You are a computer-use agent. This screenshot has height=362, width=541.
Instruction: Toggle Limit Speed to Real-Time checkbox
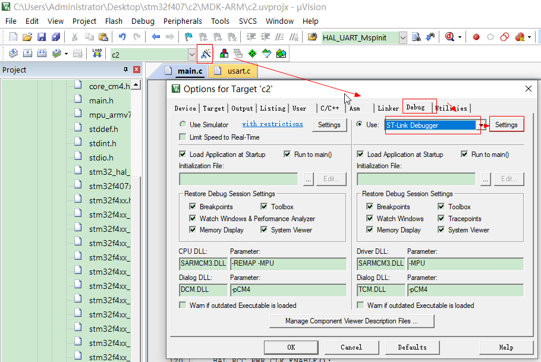coord(183,137)
